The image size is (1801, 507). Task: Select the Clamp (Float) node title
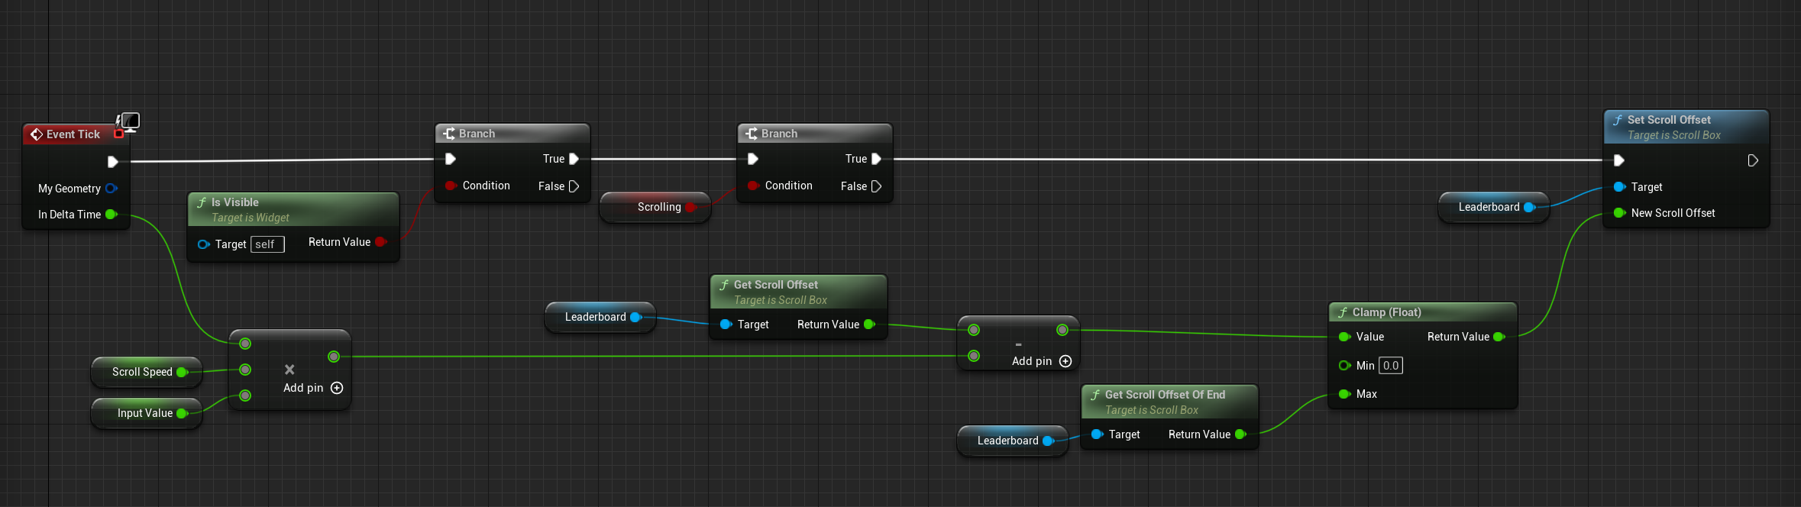1387,312
